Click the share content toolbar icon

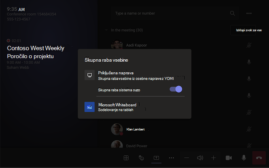[x=156, y=158]
